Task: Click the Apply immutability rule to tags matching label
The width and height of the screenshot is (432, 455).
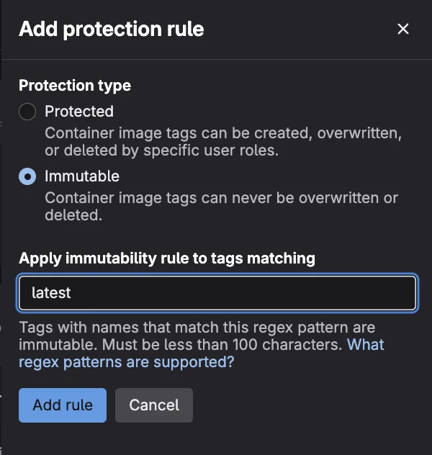Action: click(167, 258)
